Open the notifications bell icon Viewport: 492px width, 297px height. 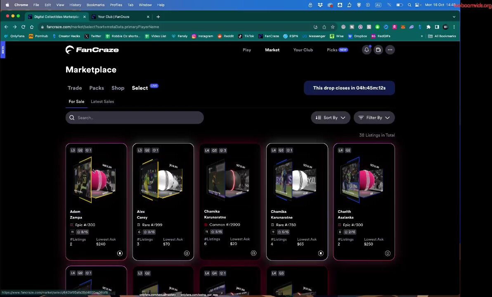click(367, 50)
